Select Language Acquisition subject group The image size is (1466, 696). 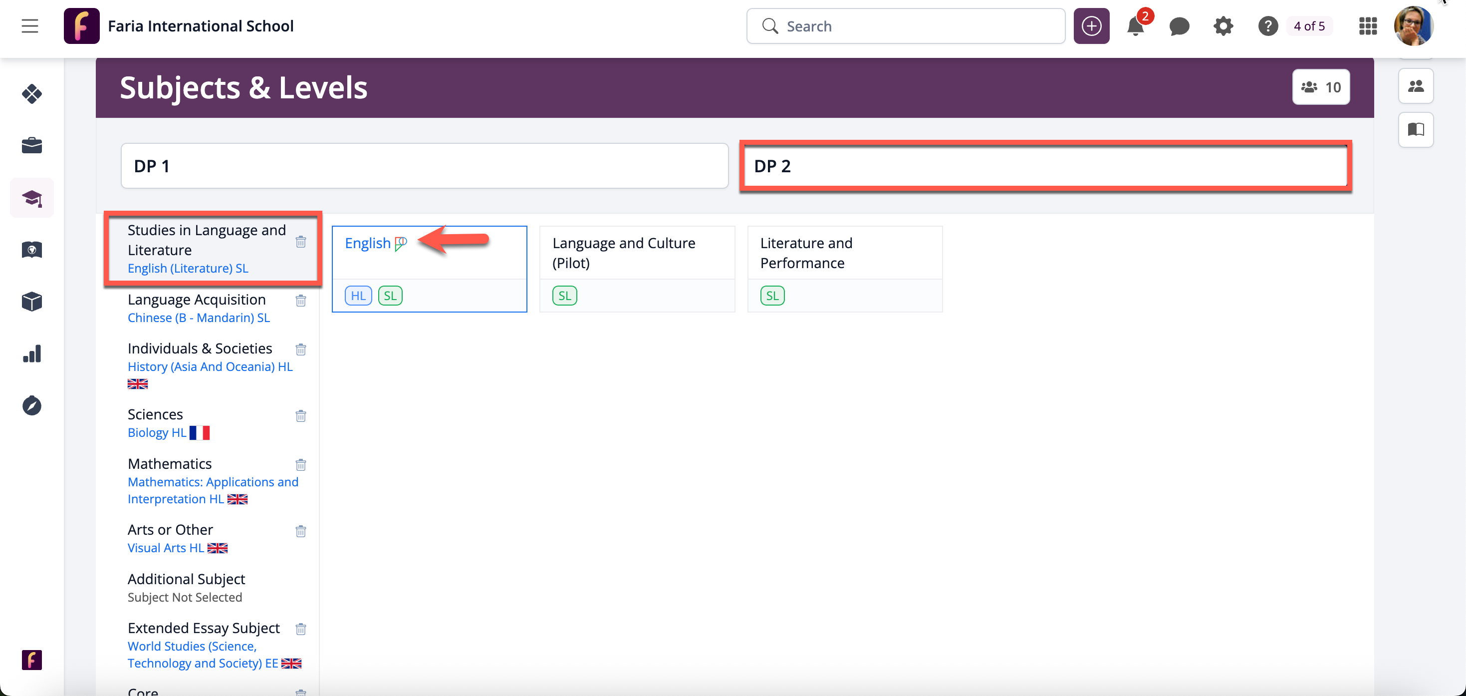196,300
